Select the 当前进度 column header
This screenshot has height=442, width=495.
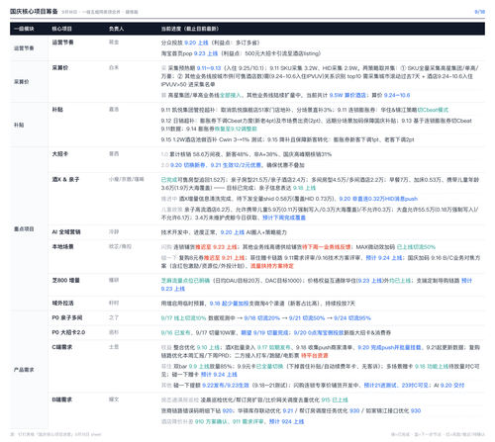pos(190,29)
